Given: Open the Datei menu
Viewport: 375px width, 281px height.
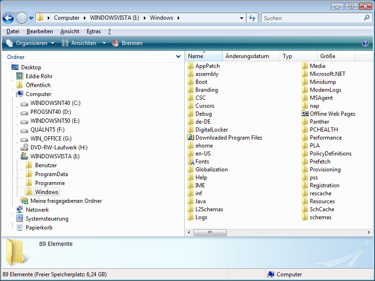Looking at the screenshot, I should 13,31.
